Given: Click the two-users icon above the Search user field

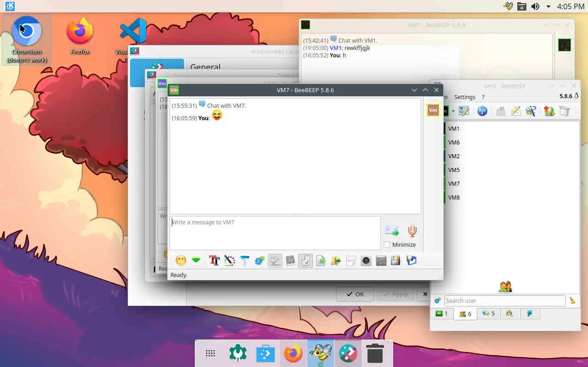Looking at the screenshot, I should pyautogui.click(x=505, y=287).
